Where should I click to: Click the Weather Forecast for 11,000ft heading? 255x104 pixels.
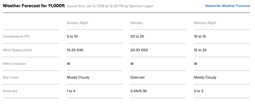(x=34, y=6)
